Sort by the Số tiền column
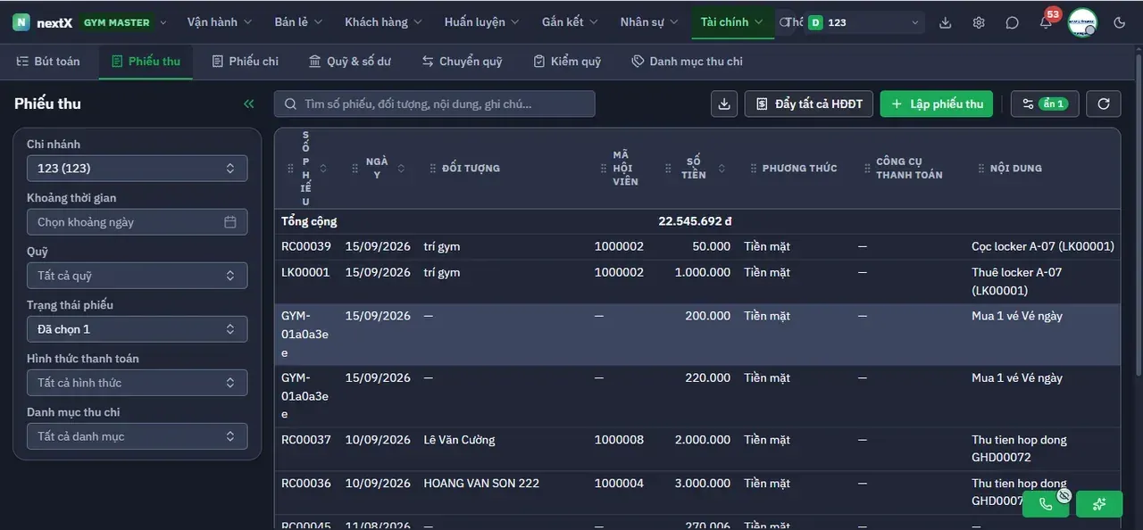This screenshot has height=530, width=1143. coord(722,169)
